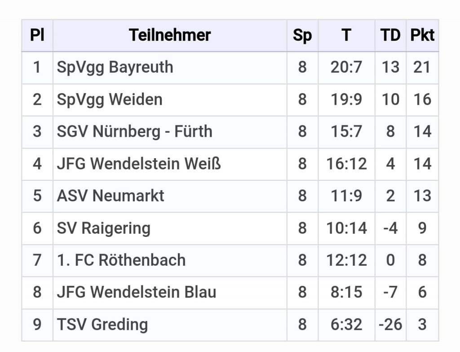Click the Pkt column header

tap(422, 35)
